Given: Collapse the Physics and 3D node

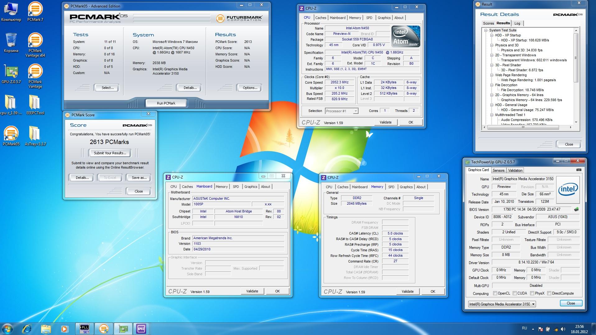Looking at the screenshot, I should pos(492,45).
